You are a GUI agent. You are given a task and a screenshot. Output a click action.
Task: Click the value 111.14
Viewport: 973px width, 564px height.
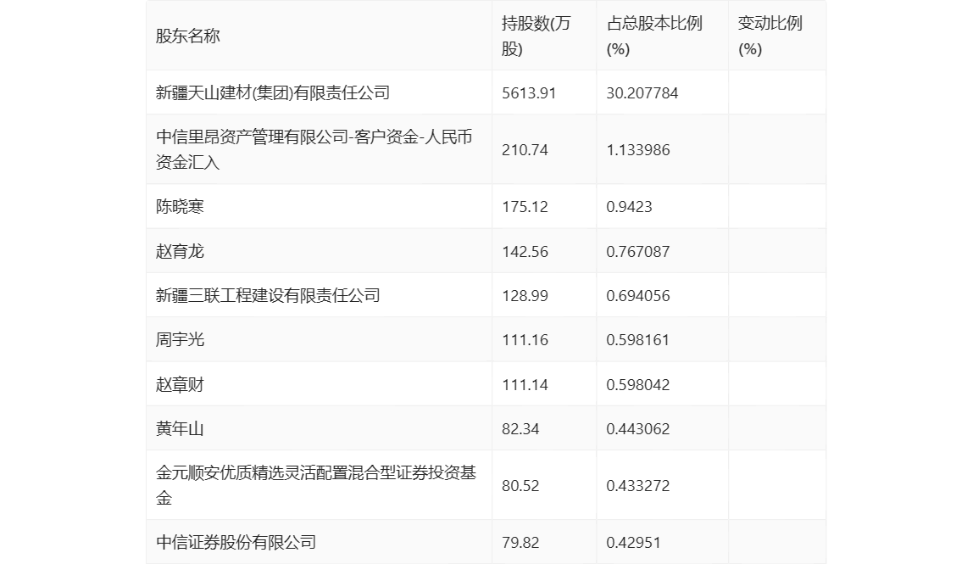(525, 385)
